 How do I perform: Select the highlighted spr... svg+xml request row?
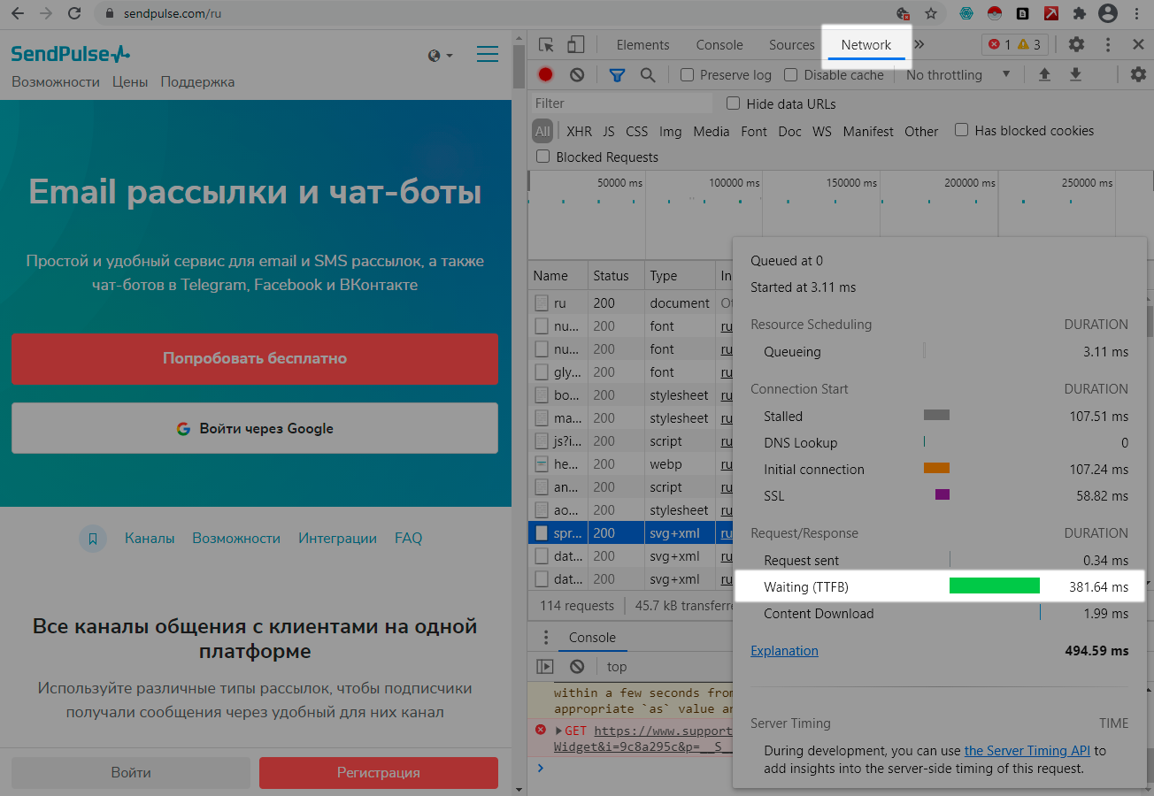point(630,533)
